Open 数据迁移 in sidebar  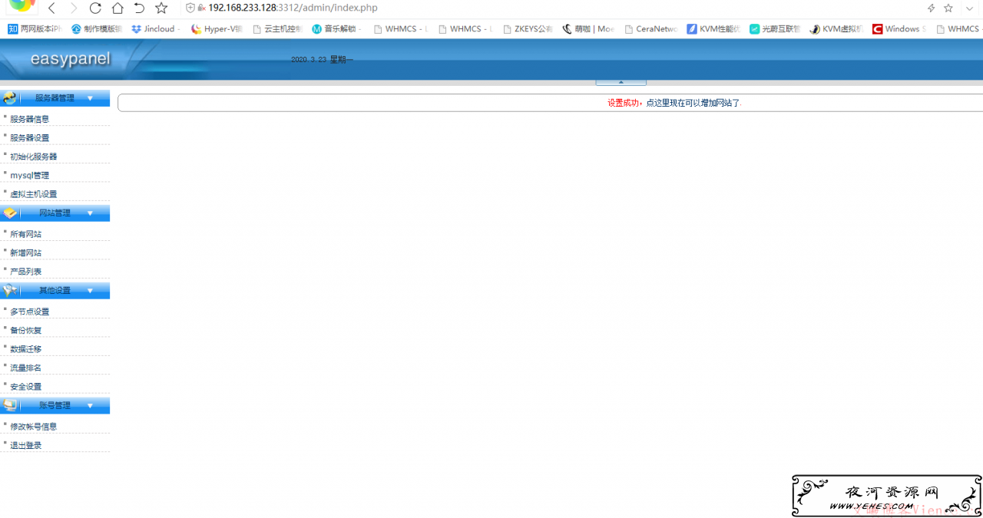(26, 349)
